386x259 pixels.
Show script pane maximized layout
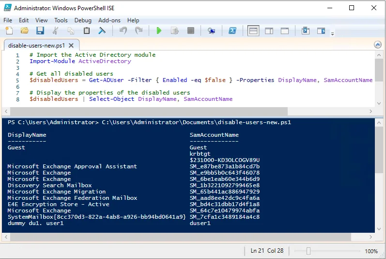coord(285,31)
